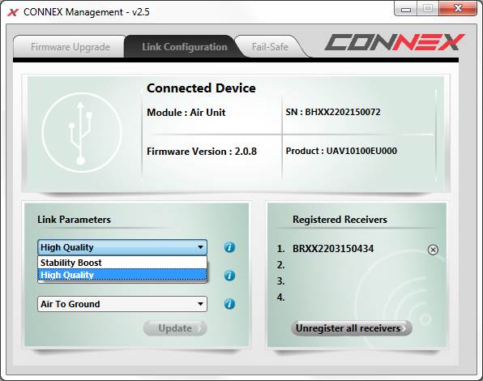Close the CONNEX Management window

coord(458,9)
